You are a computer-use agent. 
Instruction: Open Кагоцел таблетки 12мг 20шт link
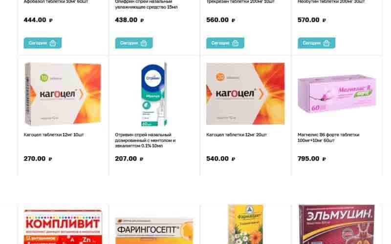click(x=237, y=135)
